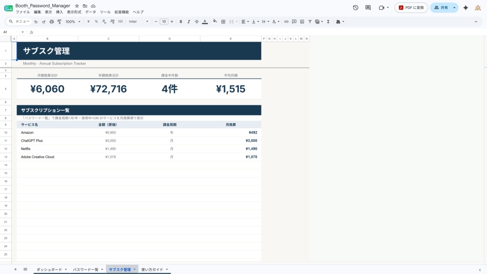Open the 挿入 menu
487x274 pixels.
point(59,12)
